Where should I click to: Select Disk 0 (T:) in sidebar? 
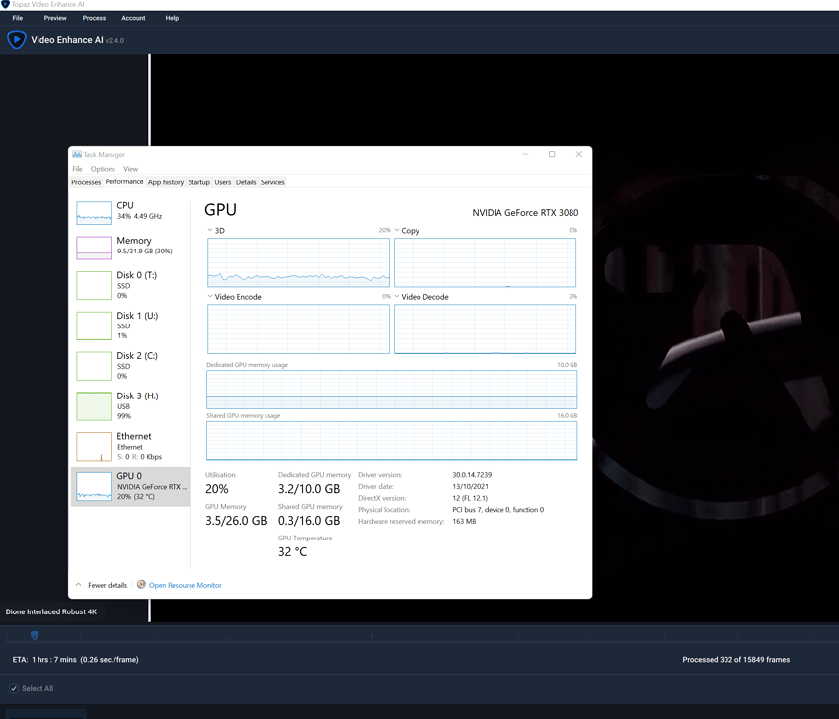coord(130,285)
